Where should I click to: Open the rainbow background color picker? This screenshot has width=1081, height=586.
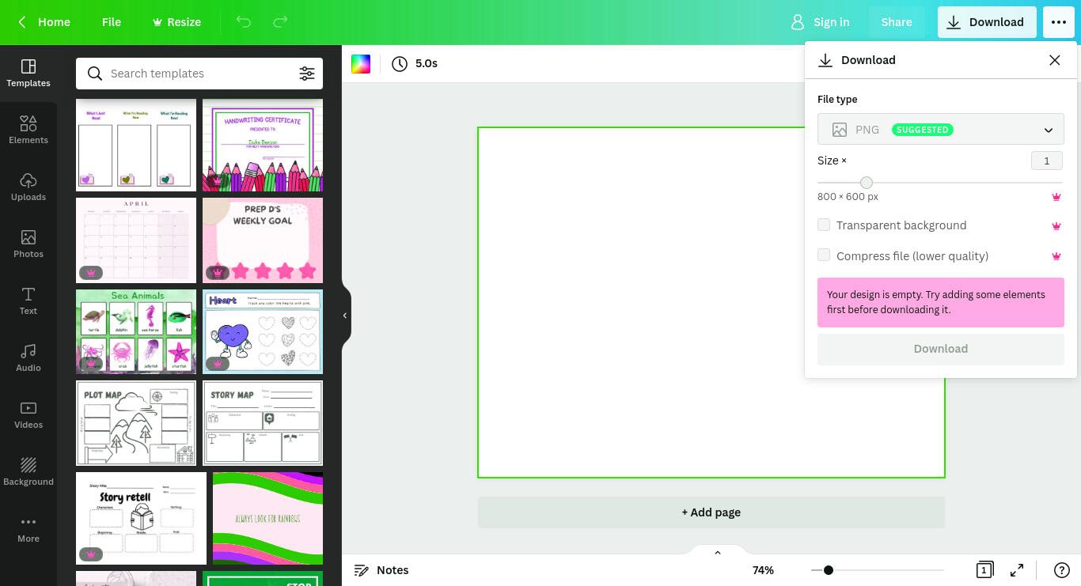click(361, 64)
